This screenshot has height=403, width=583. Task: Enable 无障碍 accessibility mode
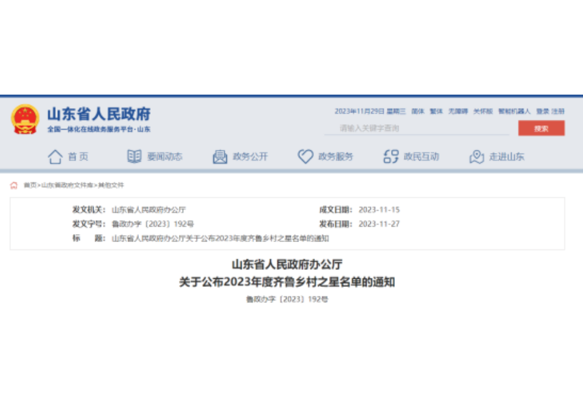point(458,111)
